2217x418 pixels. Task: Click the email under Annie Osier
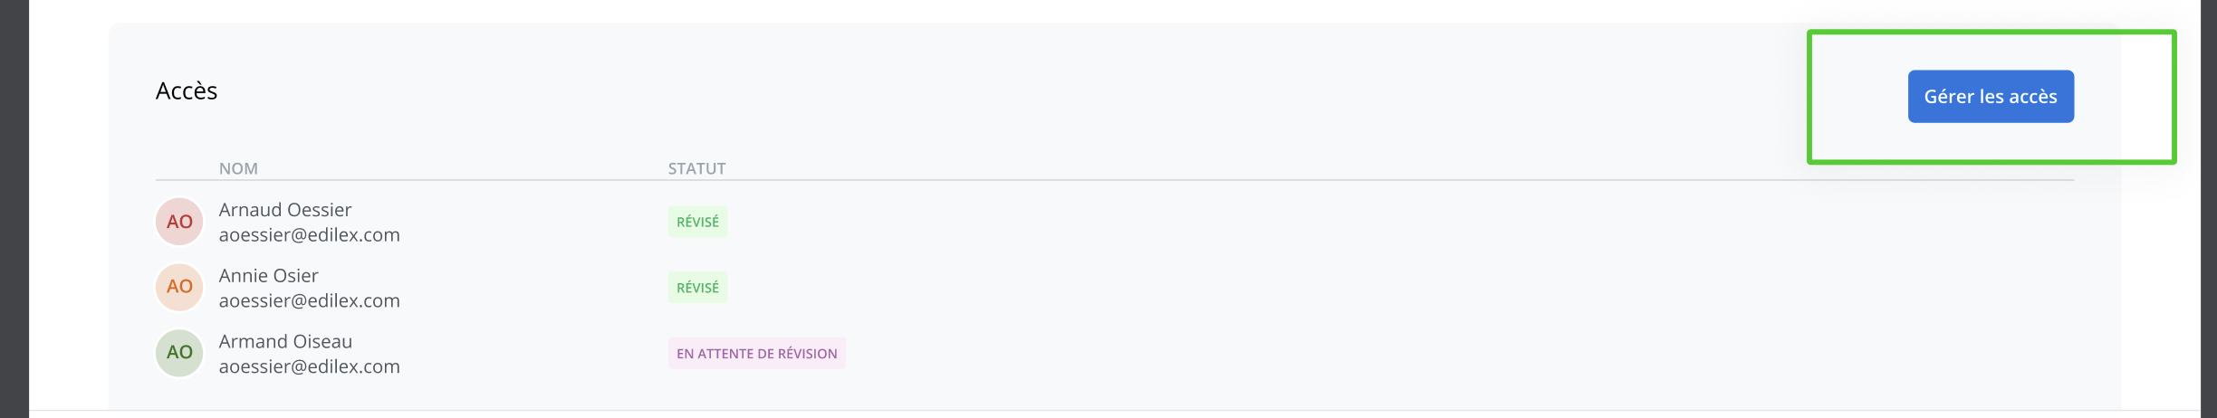309,301
